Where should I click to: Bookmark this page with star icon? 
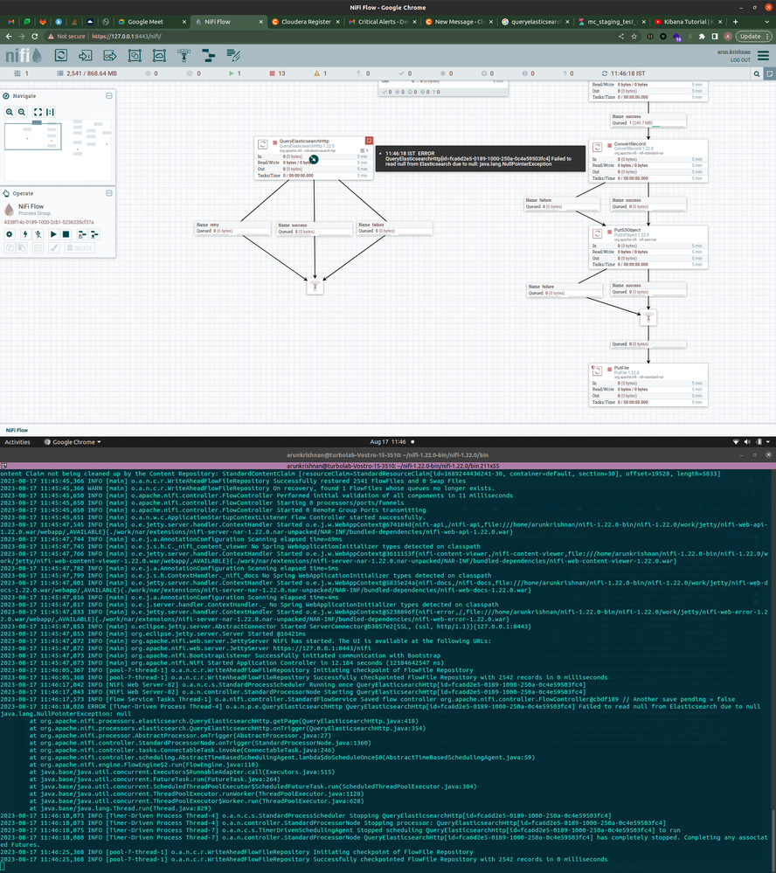click(x=634, y=36)
